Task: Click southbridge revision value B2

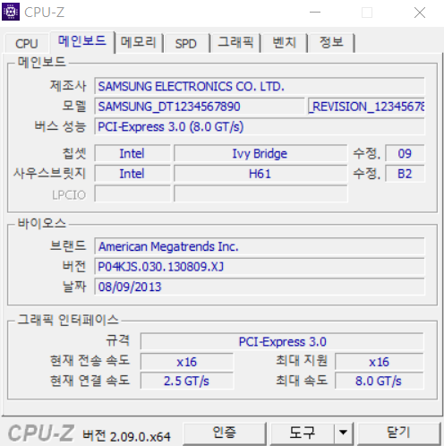Action: [x=405, y=174]
